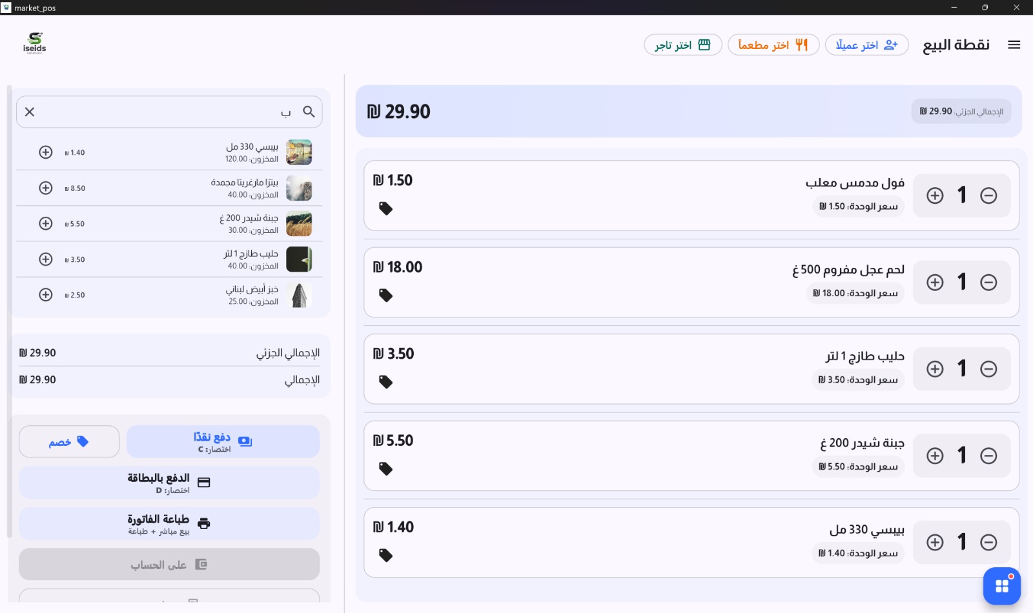The width and height of the screenshot is (1033, 613).
Task: Focus the product search input field
Action: pyautogui.click(x=169, y=112)
